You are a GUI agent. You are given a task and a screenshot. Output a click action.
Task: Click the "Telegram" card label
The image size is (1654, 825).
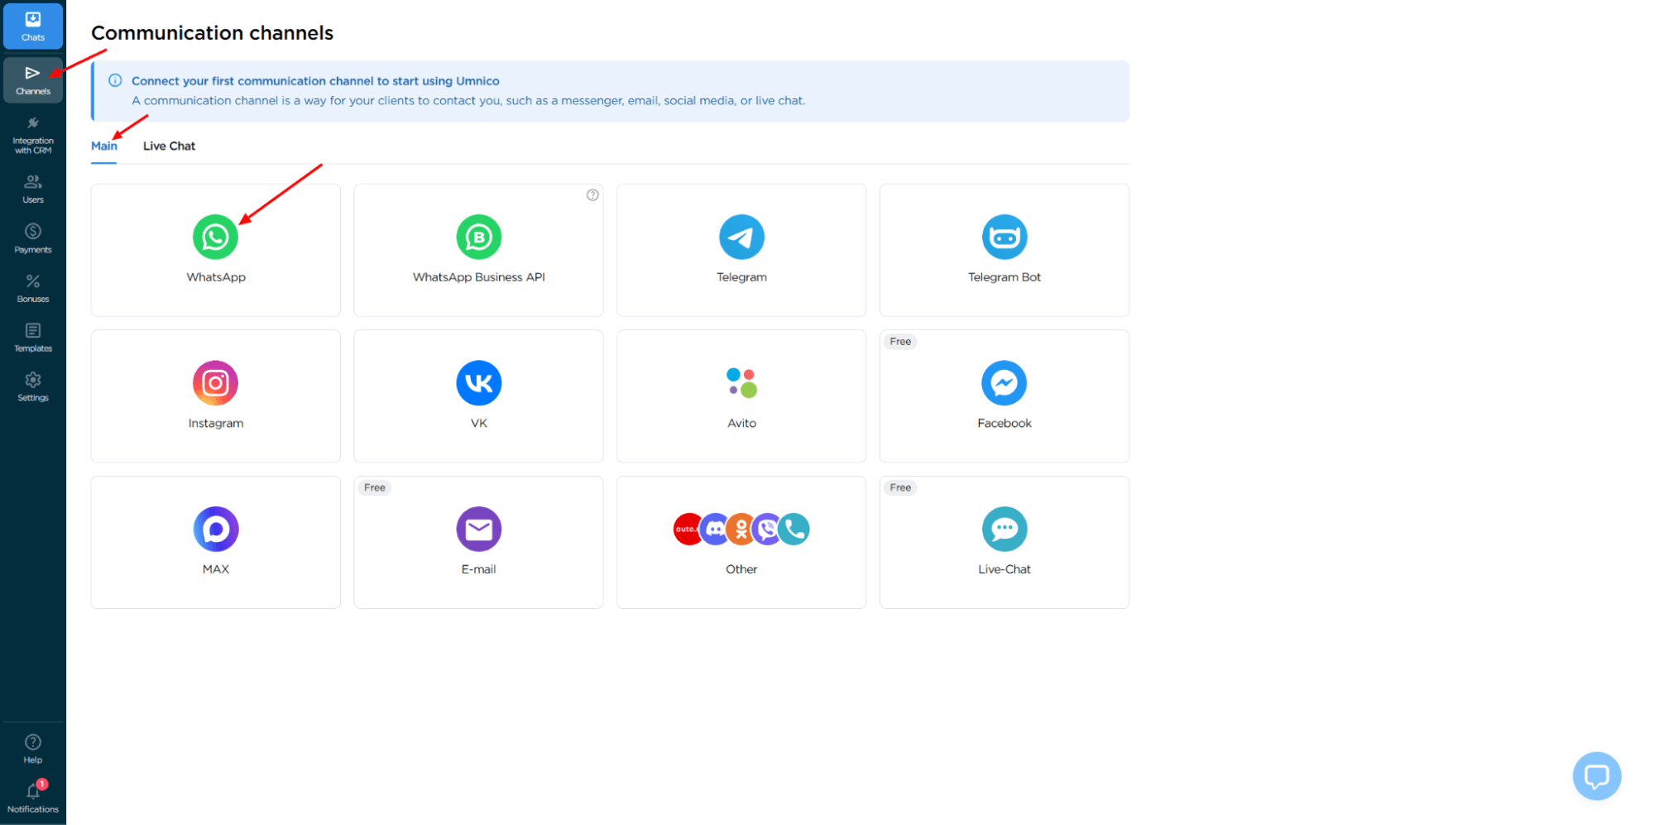[x=742, y=277]
